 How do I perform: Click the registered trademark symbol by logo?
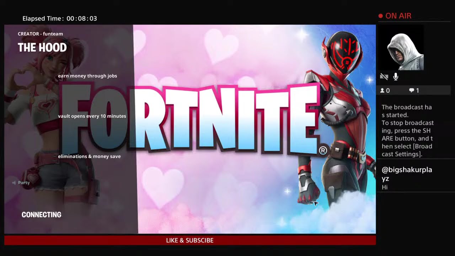coord(323,150)
